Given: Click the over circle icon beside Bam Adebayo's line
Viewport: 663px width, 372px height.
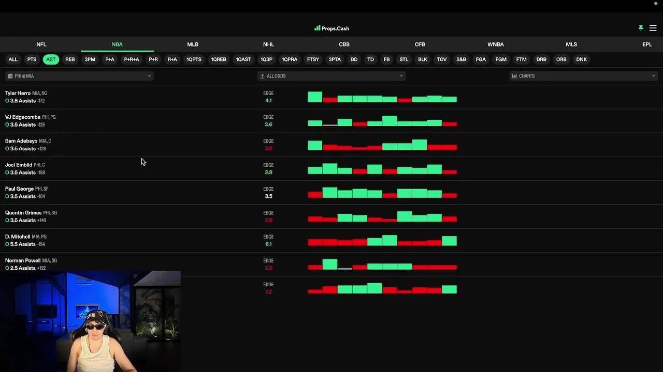Looking at the screenshot, I should (x=7, y=149).
